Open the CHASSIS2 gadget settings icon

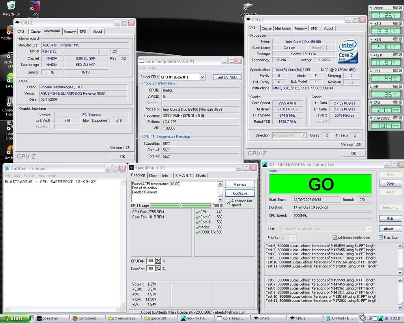395,118
